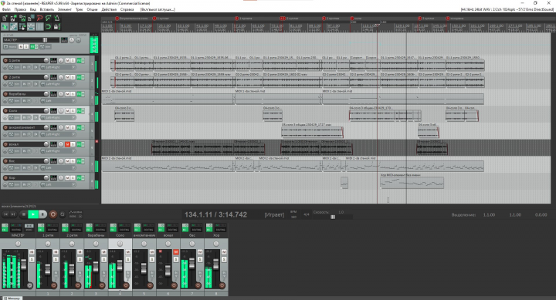Mute the бас channel in the mixer
This screenshot has width=556, height=300.
200,252
